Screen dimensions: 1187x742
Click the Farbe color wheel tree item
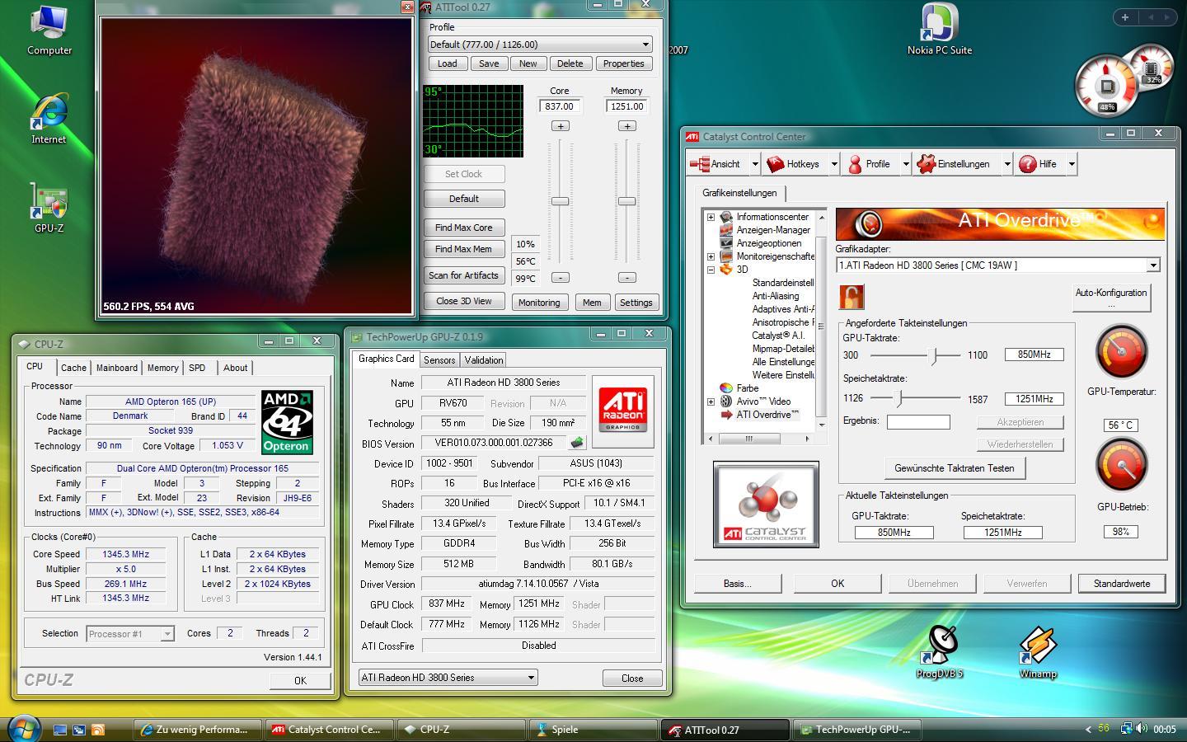pos(747,388)
